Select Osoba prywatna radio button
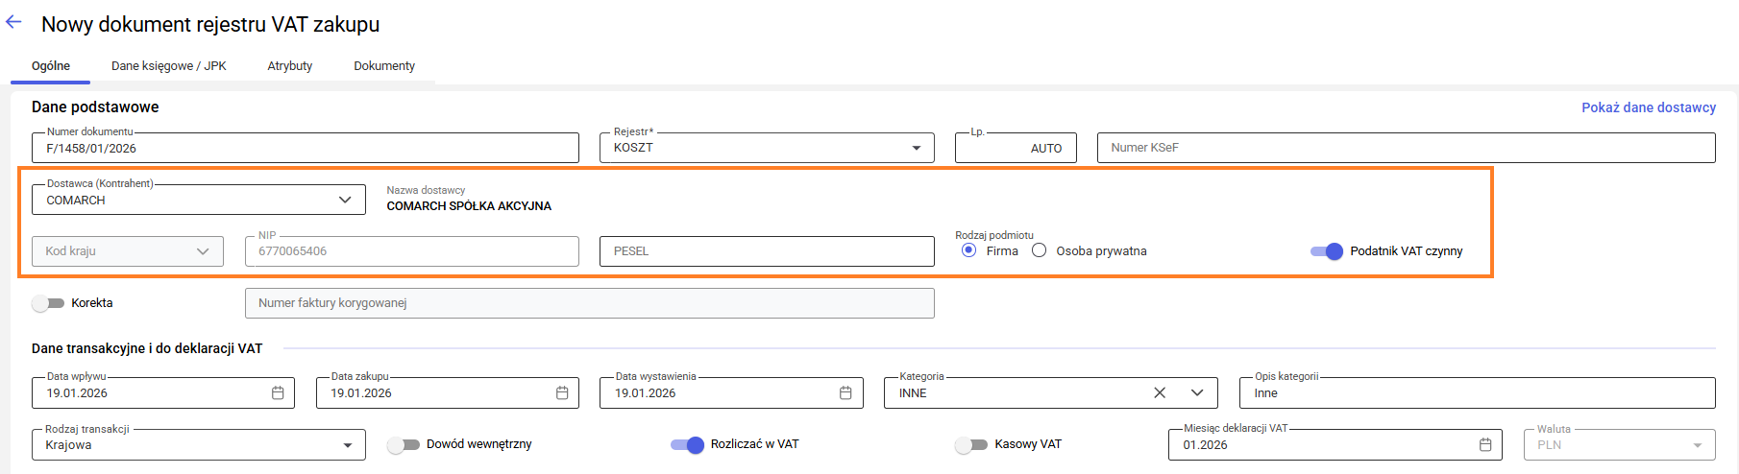 [1039, 250]
